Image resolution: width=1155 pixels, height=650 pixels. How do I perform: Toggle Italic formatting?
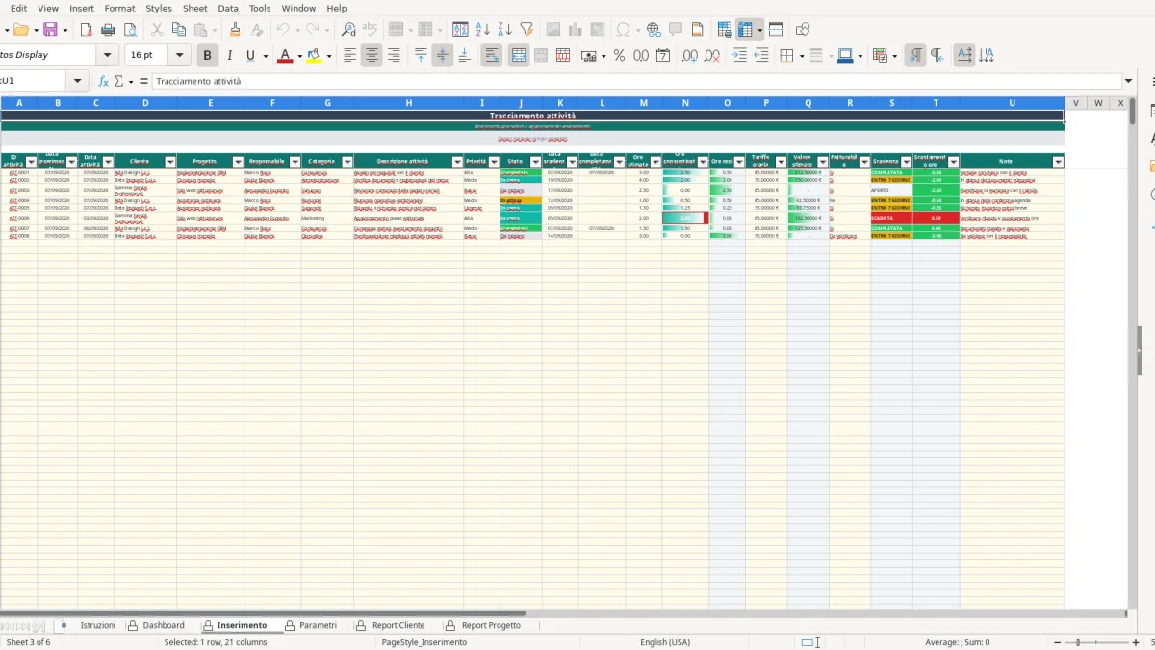pos(229,56)
